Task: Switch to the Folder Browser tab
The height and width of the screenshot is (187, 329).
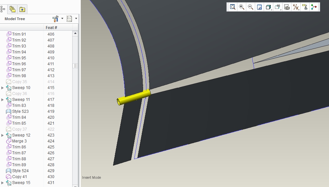Action: pyautogui.click(x=13, y=9)
